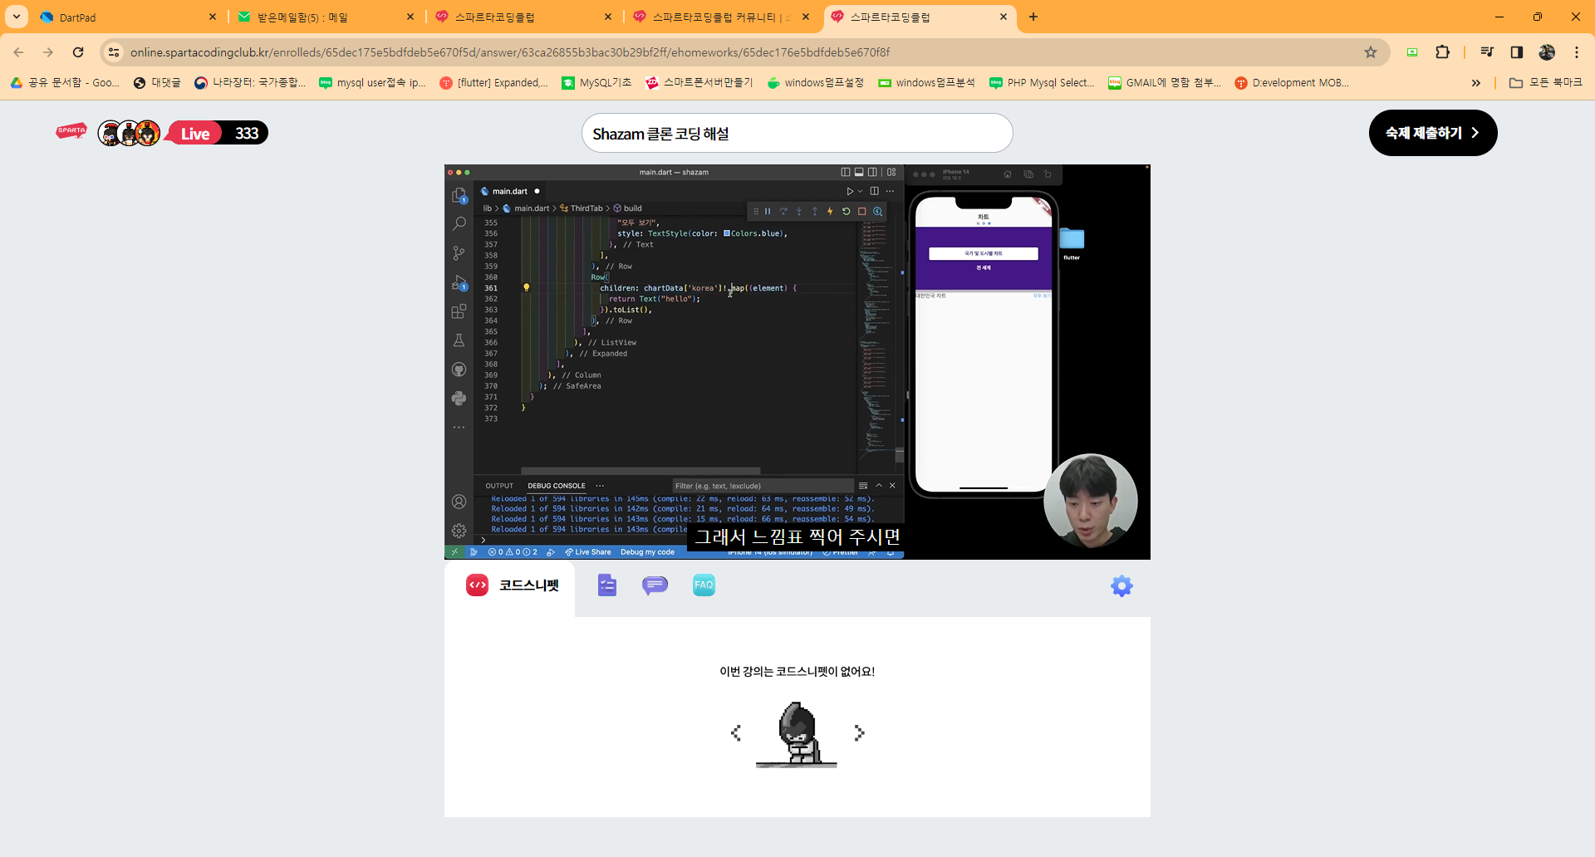
Task: Open the blue gear settings icon
Action: [x=1121, y=586]
